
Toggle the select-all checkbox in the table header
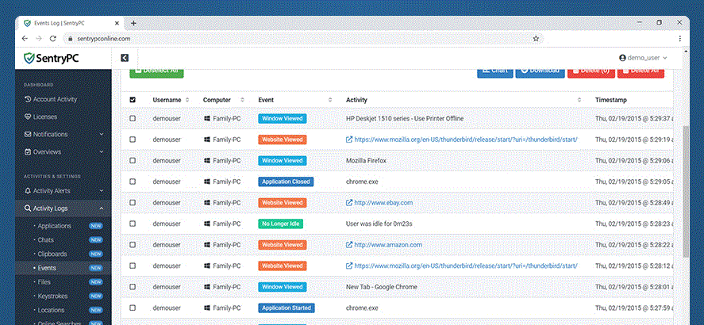[133, 100]
